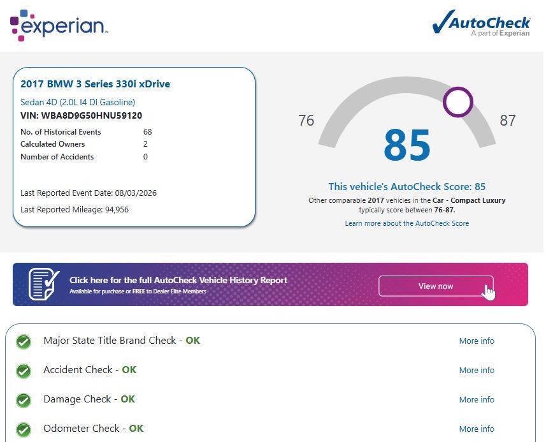546x442 pixels.
Task: Click Sedan 4D (2.0L I4 DI Gasoline) text
Action: point(78,102)
